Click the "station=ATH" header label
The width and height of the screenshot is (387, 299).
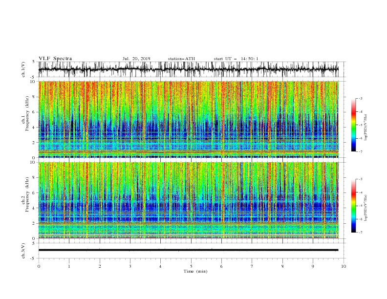pos(181,59)
